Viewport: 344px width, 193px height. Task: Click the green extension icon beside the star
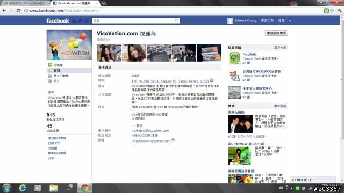[x=326, y=11]
